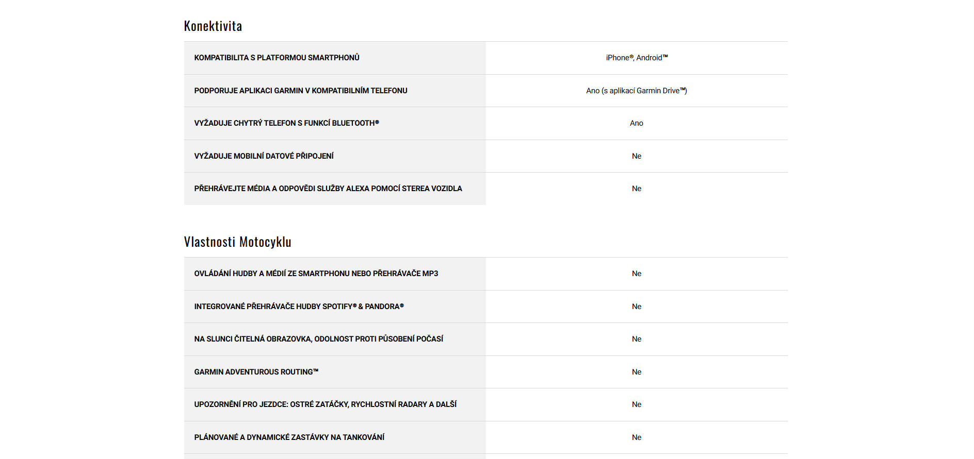Click the iPhone, Android value text
This screenshot has width=974, height=459.
tap(637, 58)
